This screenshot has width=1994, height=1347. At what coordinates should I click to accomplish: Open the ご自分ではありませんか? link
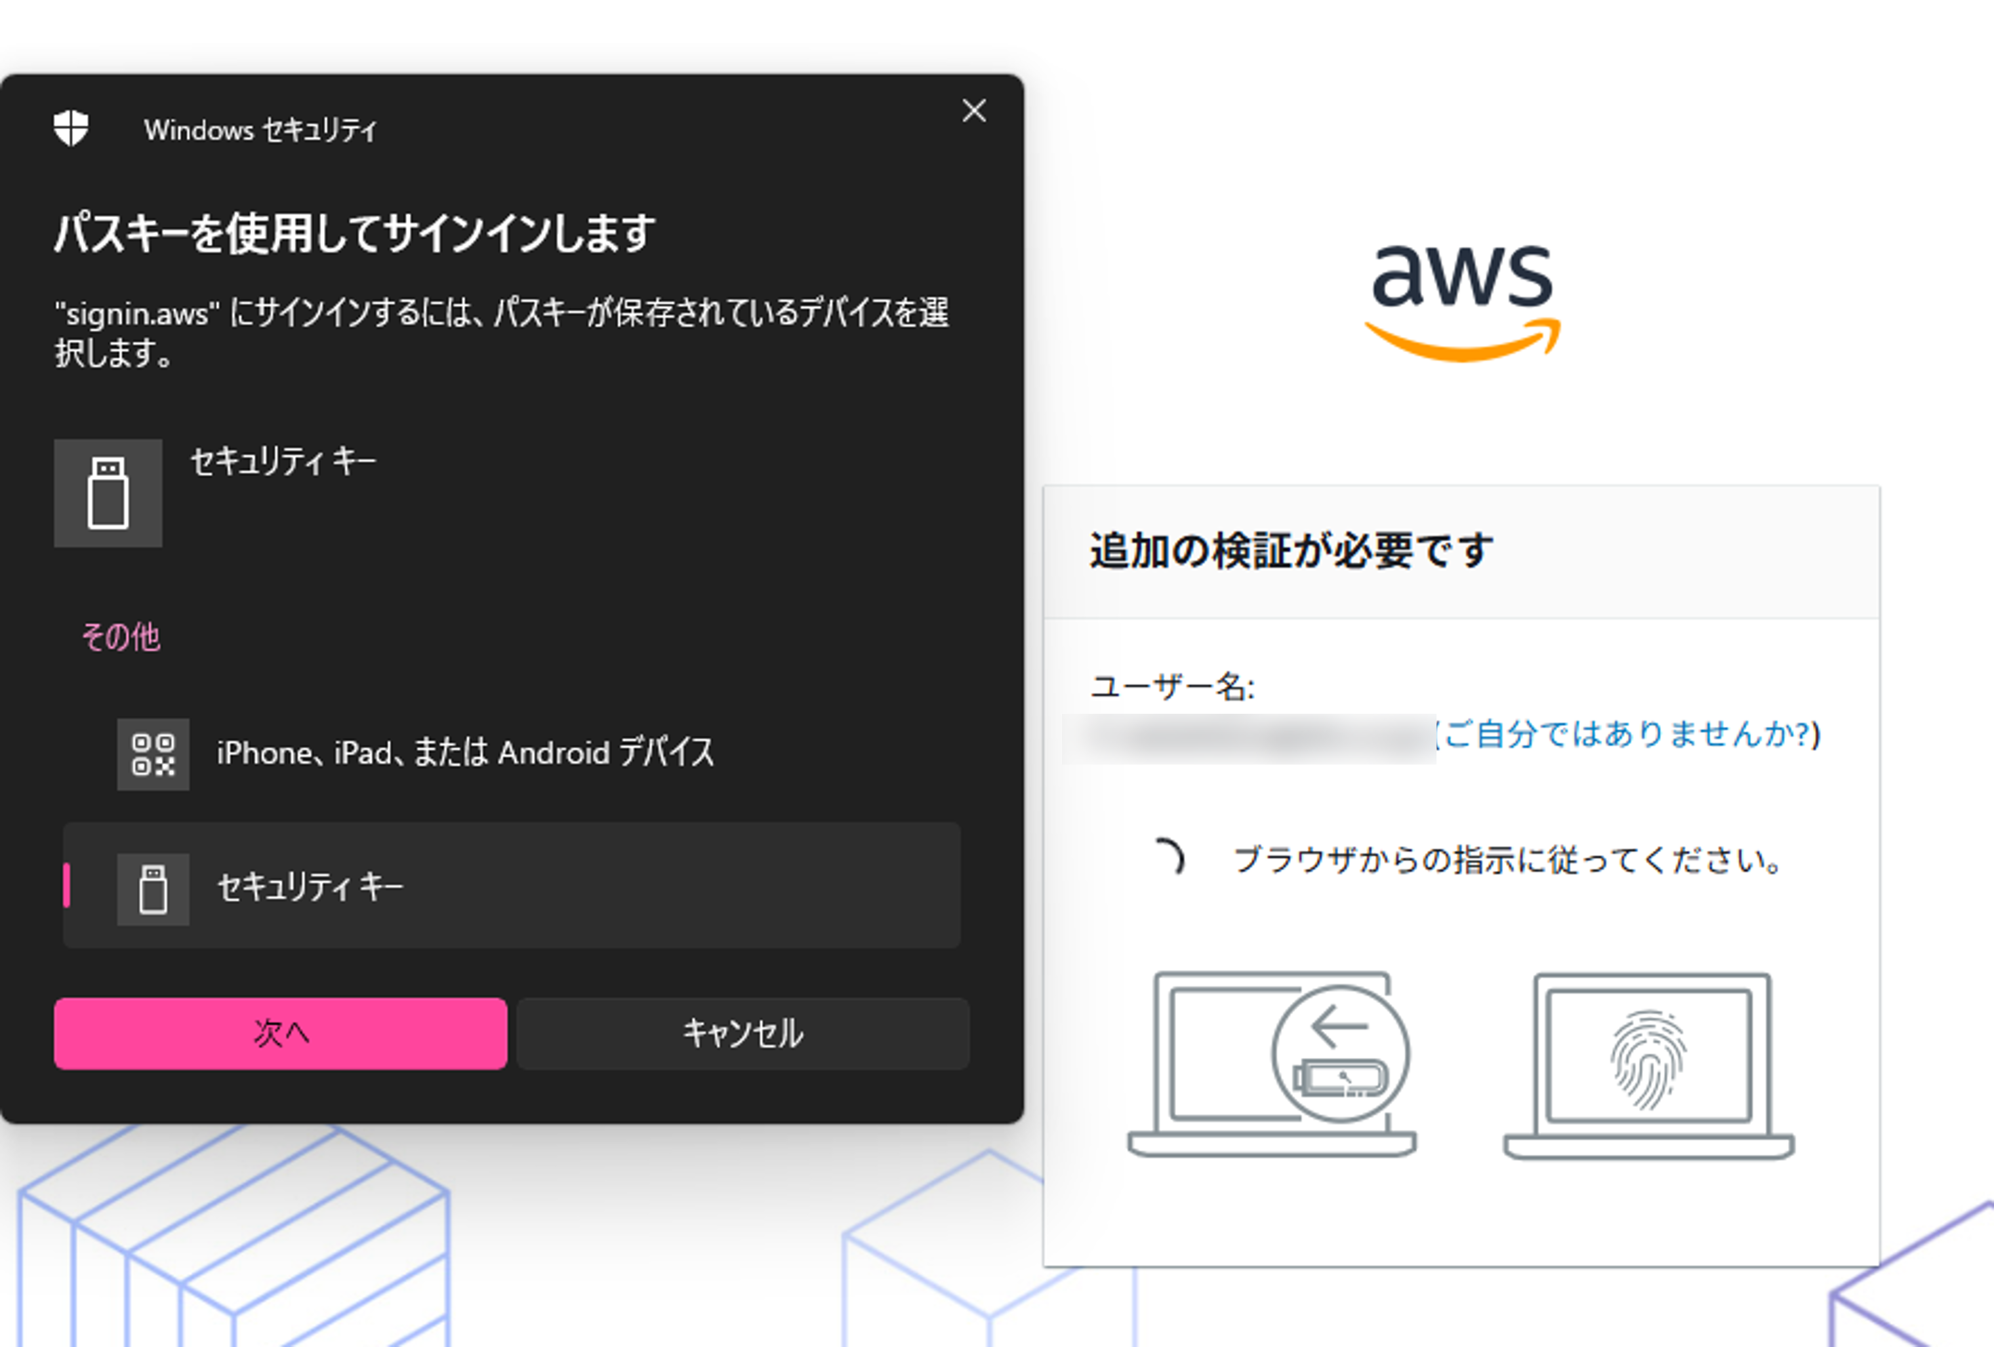[1629, 735]
